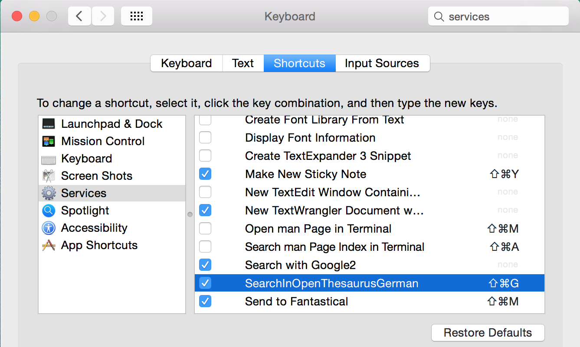
Task: Enable Display Font Information service
Action: click(x=205, y=138)
